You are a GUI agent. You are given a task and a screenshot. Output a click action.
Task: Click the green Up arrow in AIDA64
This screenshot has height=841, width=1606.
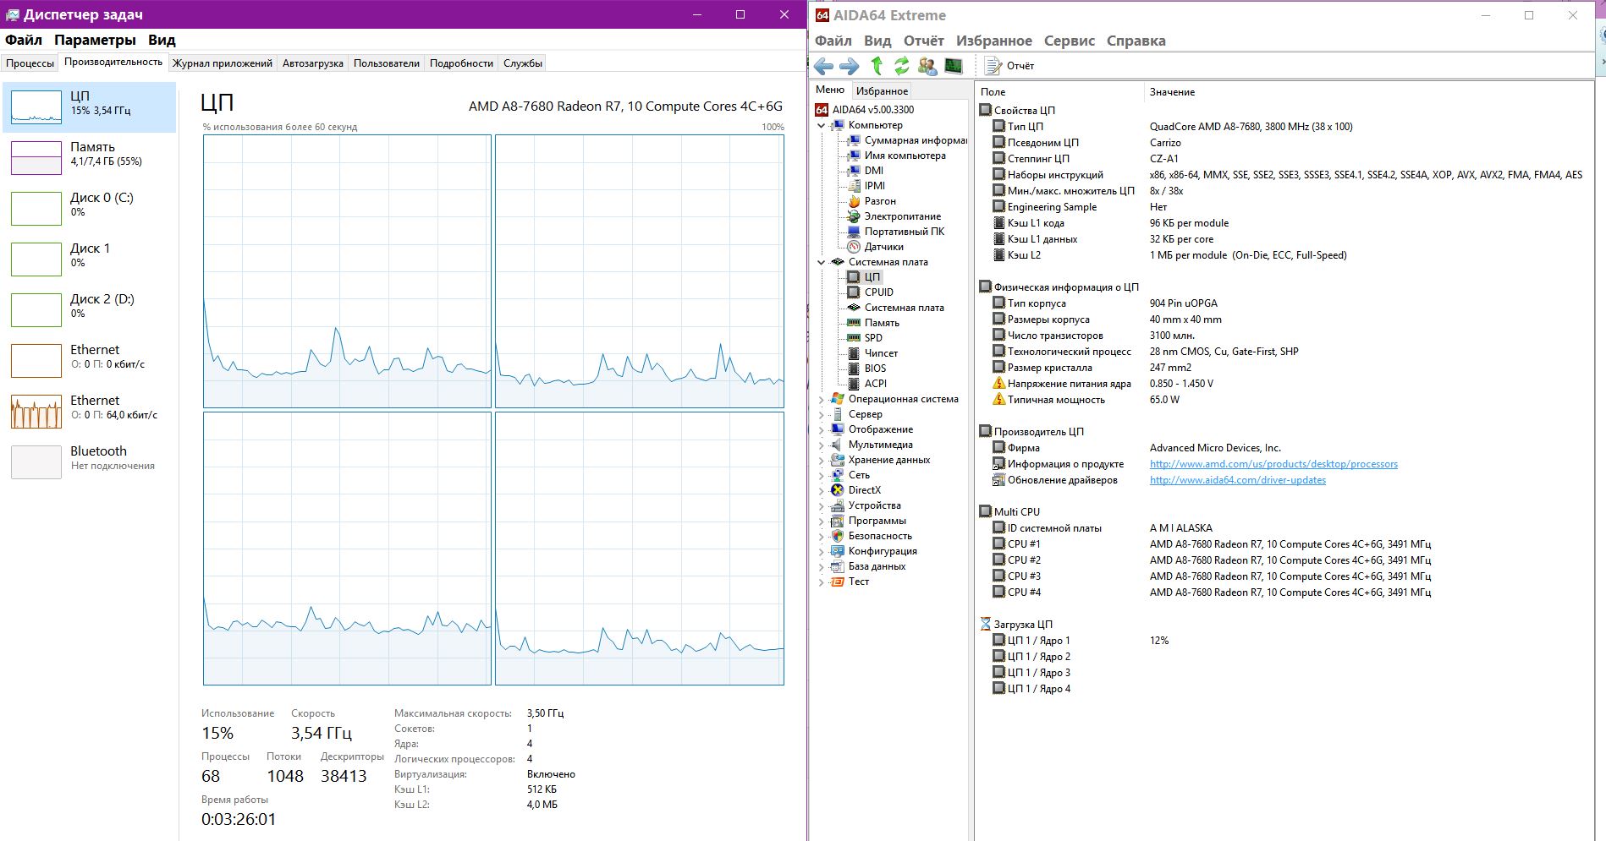click(x=877, y=65)
